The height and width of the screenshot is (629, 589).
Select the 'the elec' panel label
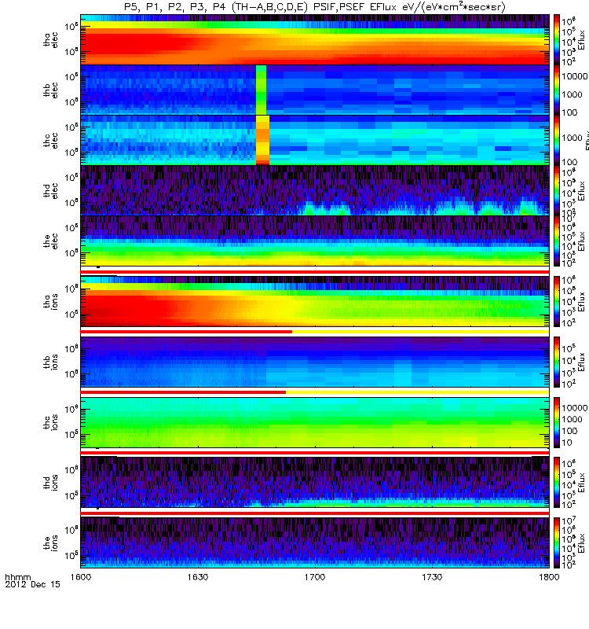coord(50,241)
